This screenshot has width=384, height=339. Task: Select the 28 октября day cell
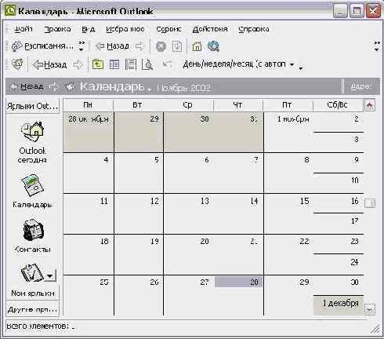pyautogui.click(x=89, y=132)
